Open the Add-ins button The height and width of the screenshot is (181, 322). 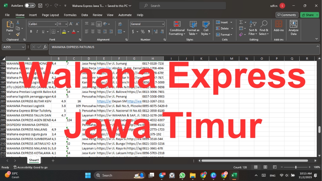point(279,26)
